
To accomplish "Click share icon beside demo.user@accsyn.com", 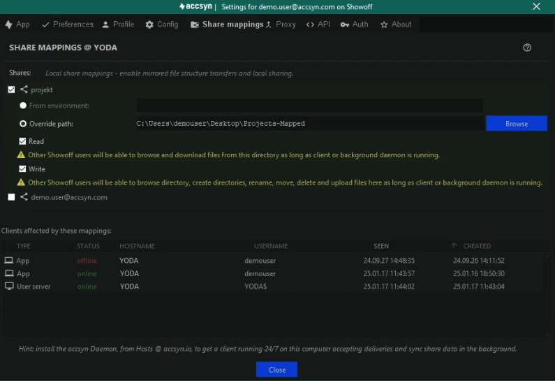I will (x=24, y=197).
